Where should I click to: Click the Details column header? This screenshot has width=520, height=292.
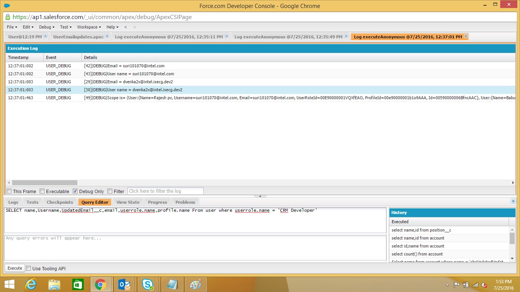[298, 57]
